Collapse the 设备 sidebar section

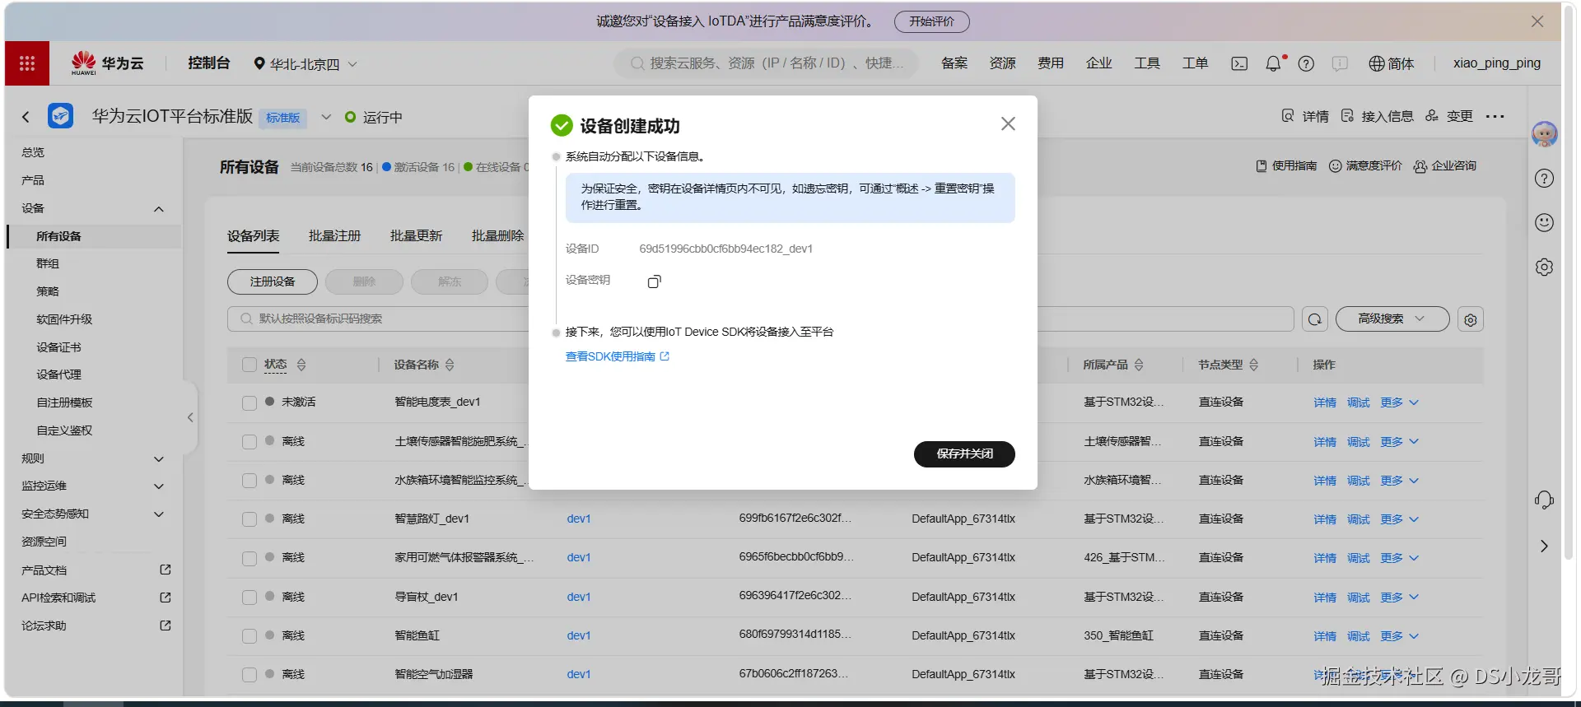click(159, 209)
